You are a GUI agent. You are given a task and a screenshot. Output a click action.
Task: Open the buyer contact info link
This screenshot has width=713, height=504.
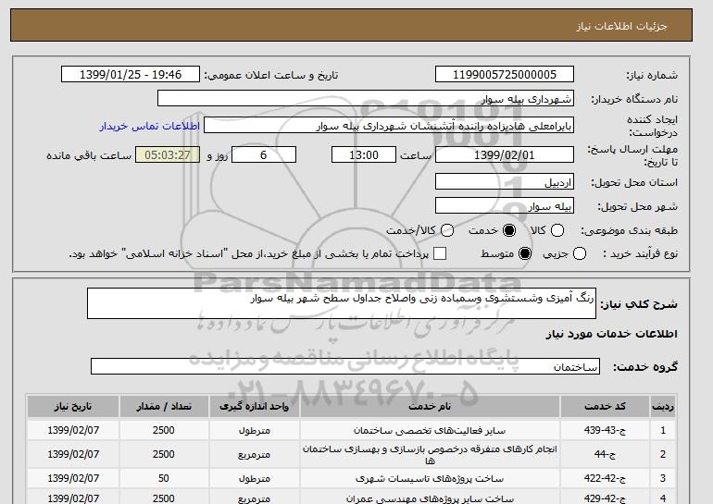150,126
